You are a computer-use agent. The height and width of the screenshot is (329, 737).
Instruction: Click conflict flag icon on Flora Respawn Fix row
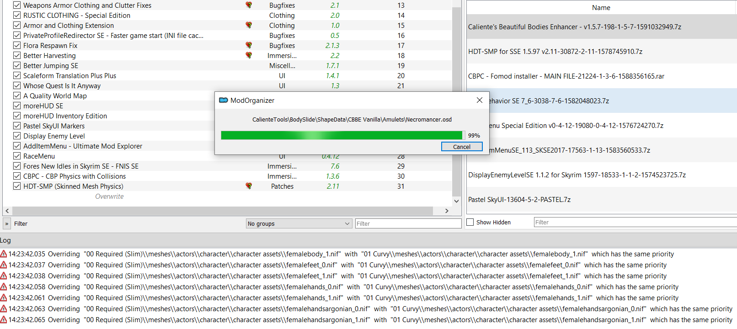(249, 45)
